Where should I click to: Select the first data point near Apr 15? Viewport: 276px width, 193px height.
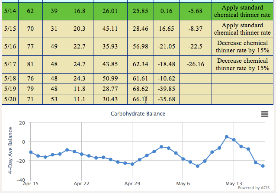pyautogui.click(x=31, y=152)
